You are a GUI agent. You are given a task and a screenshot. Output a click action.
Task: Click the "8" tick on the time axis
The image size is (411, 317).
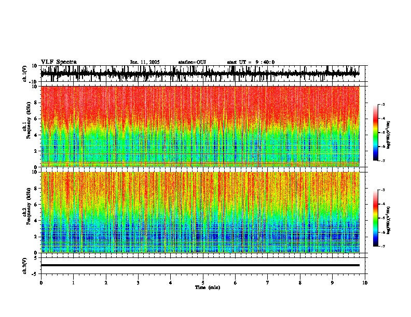click(300, 283)
